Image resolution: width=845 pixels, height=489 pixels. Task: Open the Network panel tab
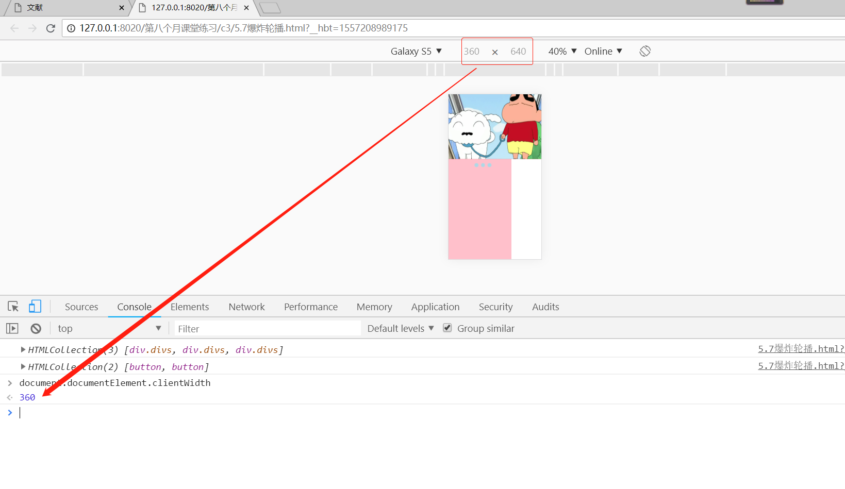coord(246,307)
